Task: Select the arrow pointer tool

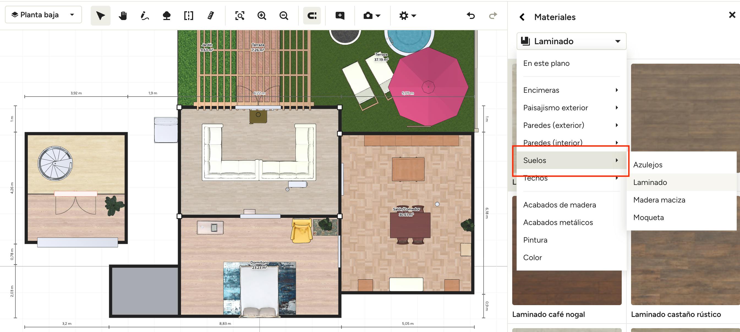Action: tap(100, 15)
